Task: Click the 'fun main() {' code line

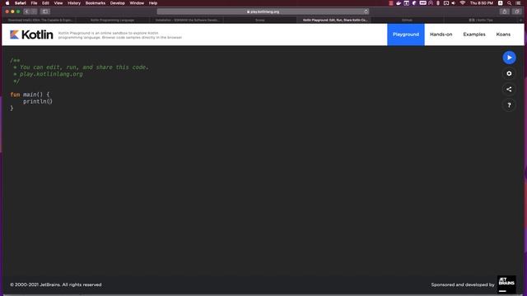Action: [30, 95]
